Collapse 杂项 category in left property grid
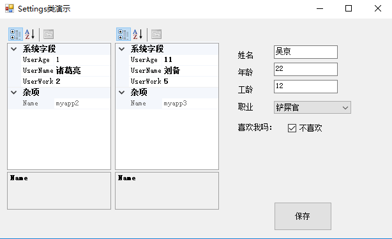The image size is (392, 239). pyautogui.click(x=14, y=93)
